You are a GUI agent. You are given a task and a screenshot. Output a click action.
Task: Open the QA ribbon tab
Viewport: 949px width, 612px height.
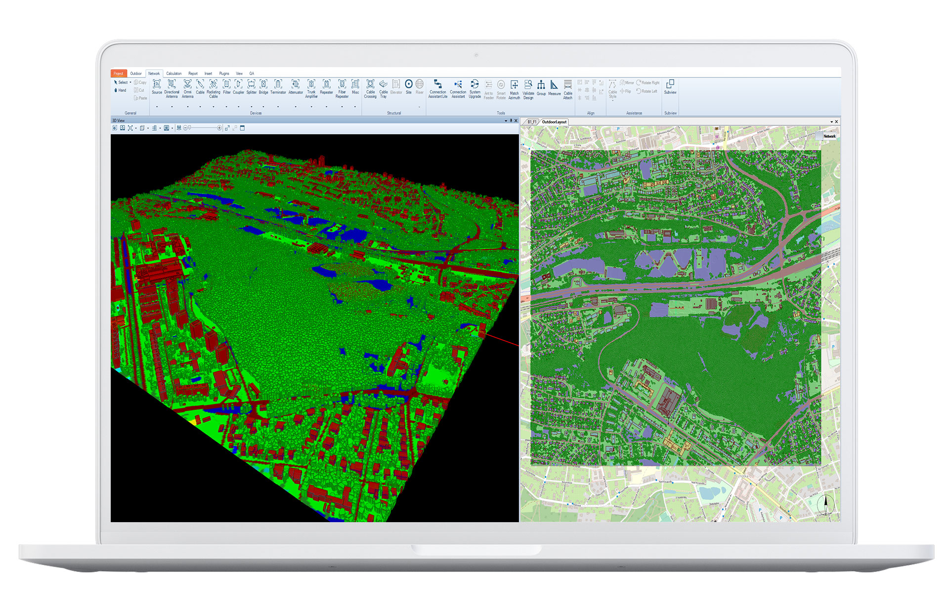click(x=252, y=74)
